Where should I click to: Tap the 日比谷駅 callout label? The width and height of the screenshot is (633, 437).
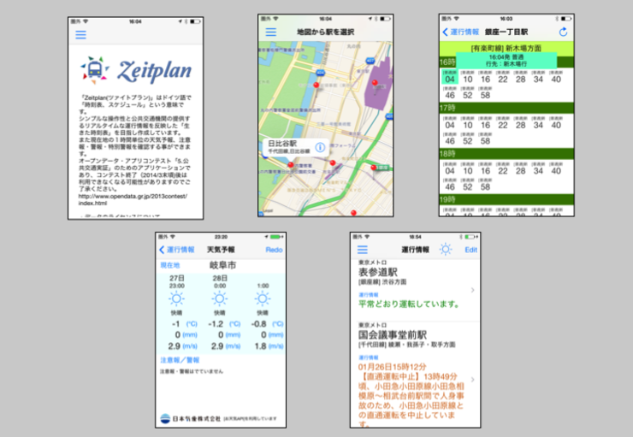[288, 147]
